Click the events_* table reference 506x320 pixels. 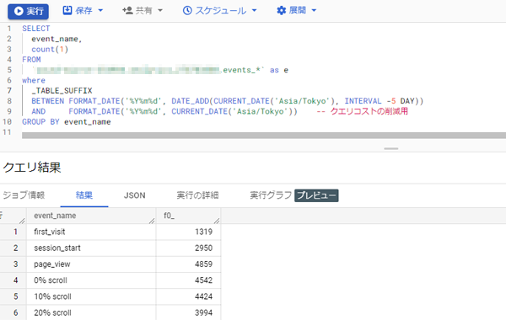click(x=241, y=70)
